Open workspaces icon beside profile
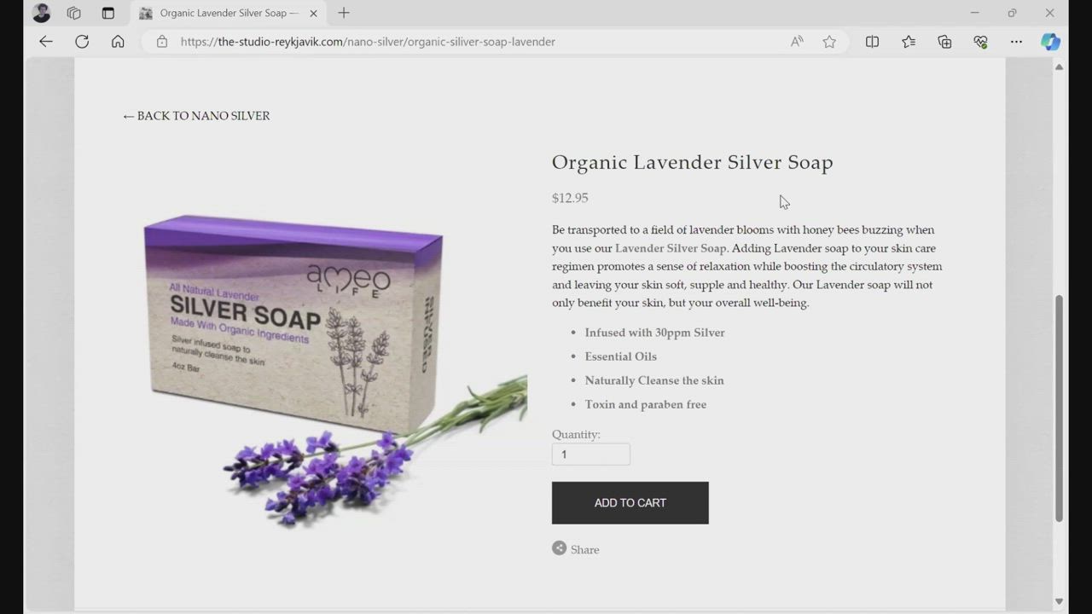 tap(74, 13)
